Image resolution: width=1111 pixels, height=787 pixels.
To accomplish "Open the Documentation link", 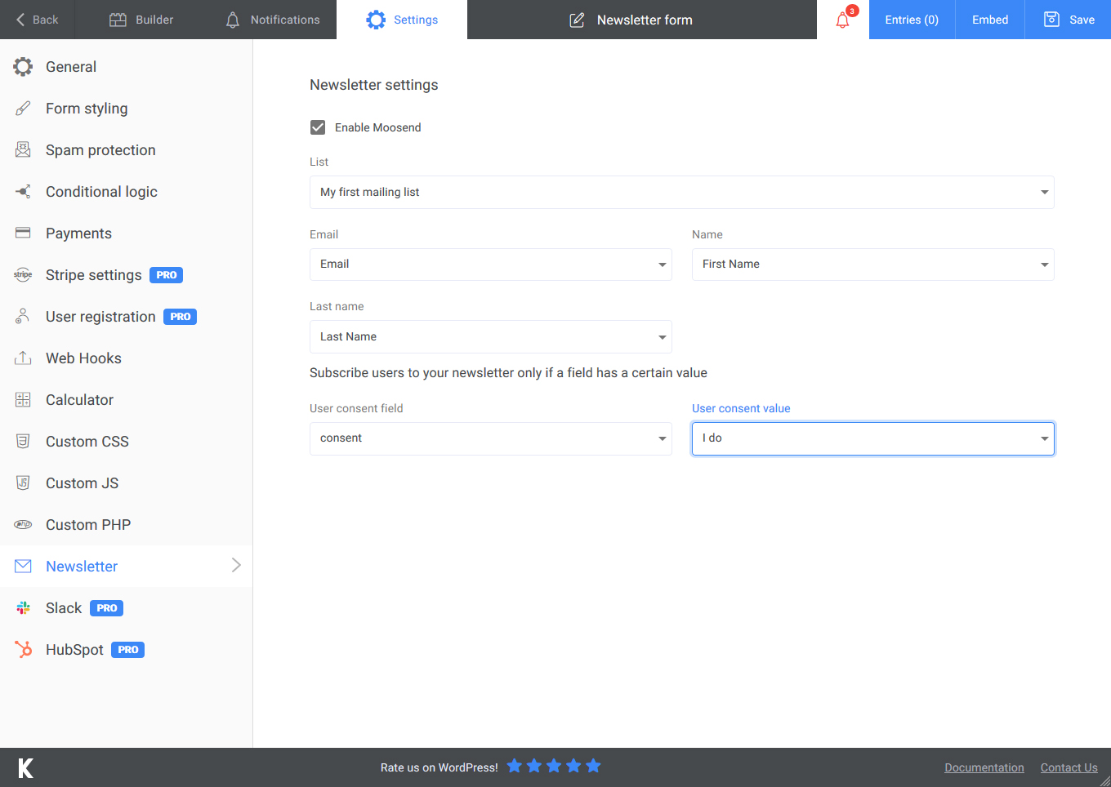I will point(984,767).
